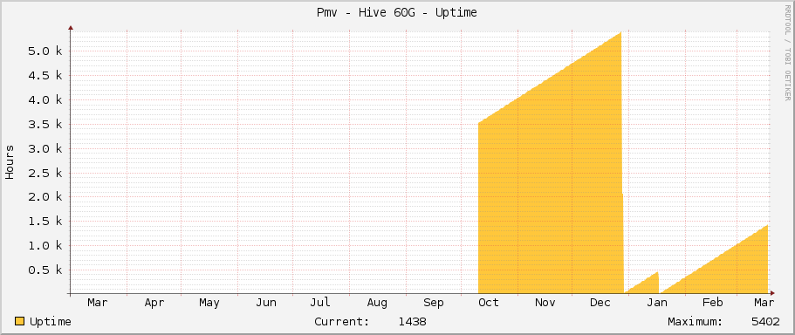Viewport: 795px width, 335px height.
Task: Click the Oct month label
Action: point(489,303)
